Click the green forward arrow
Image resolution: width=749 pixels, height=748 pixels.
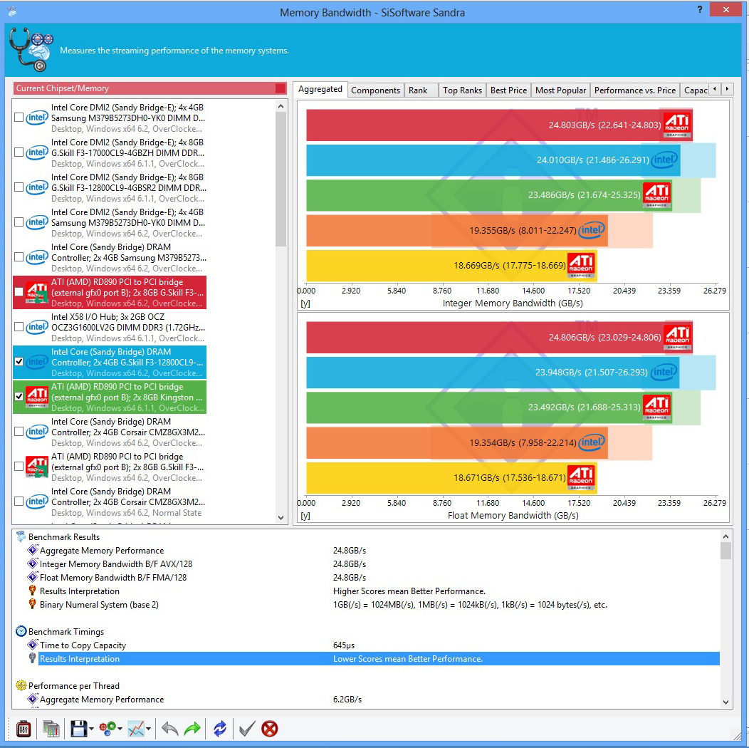[x=192, y=729]
